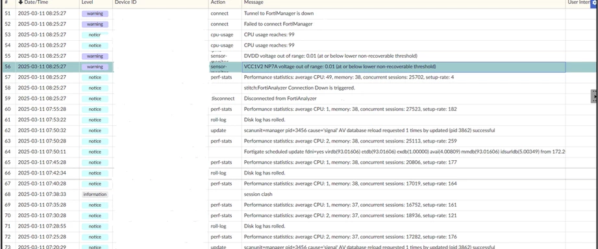
Task: Click performance statistics message with sessions 25113
Action: [x=351, y=141]
